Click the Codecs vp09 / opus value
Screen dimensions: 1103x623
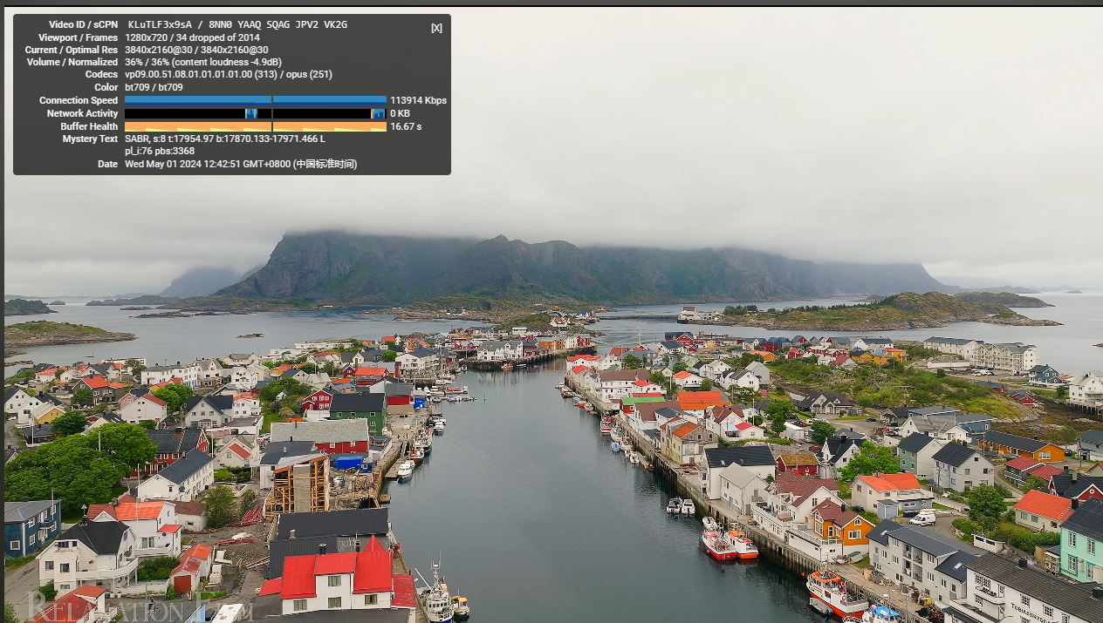[x=228, y=75]
